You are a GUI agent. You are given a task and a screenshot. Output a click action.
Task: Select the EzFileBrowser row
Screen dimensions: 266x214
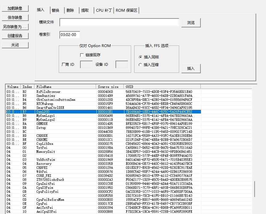103,92
